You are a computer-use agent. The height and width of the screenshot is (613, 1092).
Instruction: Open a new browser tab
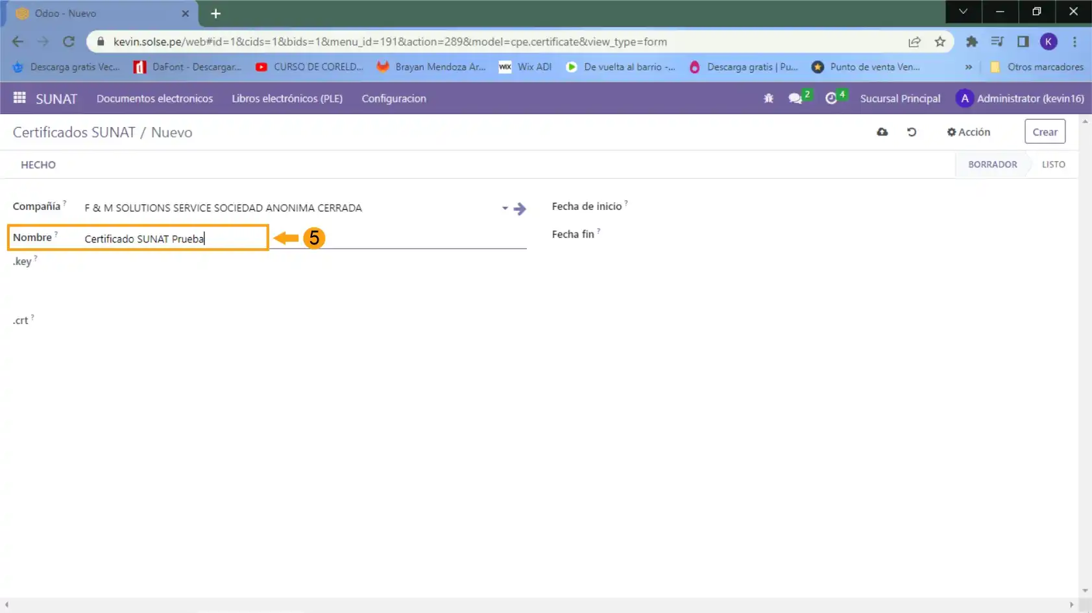216,13
